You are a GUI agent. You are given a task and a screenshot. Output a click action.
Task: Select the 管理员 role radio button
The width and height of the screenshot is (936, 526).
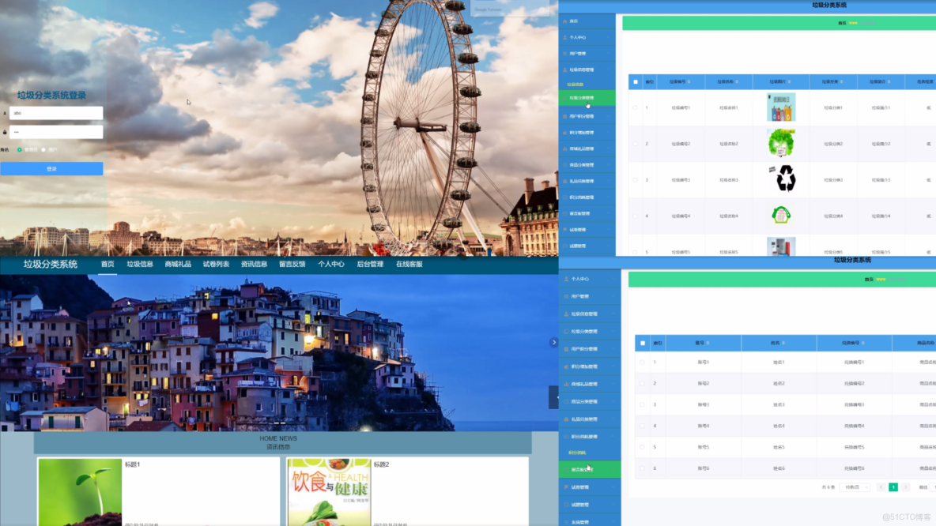pyautogui.click(x=20, y=150)
